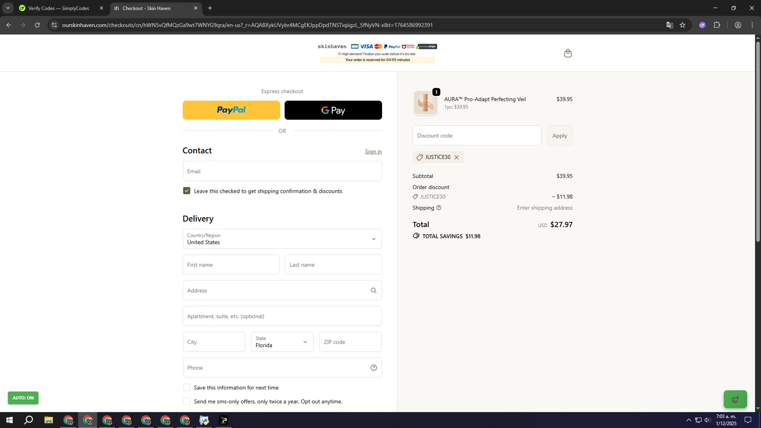Reload the checkout page
The height and width of the screenshot is (428, 761).
(37, 25)
